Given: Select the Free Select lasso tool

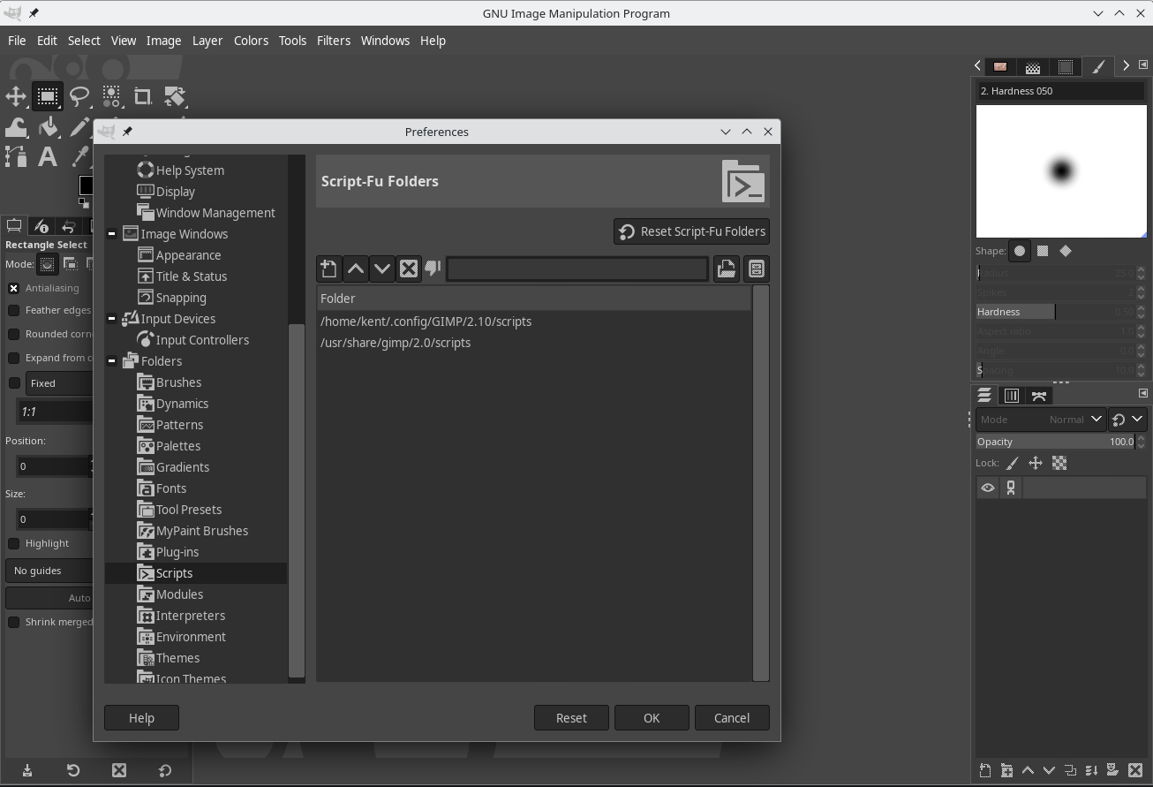Looking at the screenshot, I should [79, 96].
